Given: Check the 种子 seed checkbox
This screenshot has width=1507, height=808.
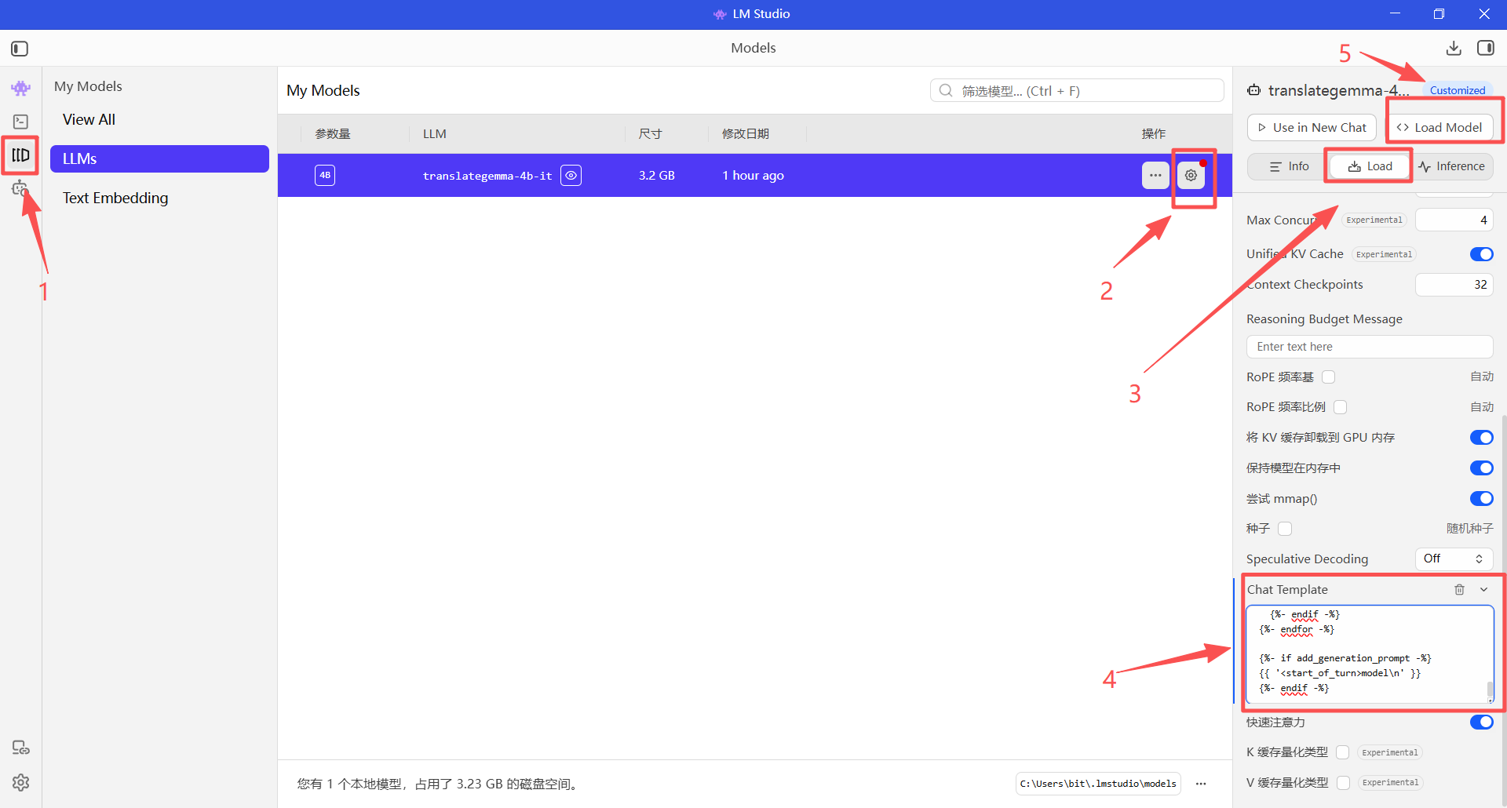Looking at the screenshot, I should coord(1285,529).
